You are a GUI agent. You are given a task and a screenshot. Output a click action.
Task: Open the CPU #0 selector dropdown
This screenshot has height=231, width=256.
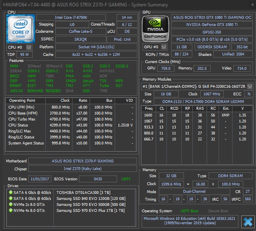29,47
